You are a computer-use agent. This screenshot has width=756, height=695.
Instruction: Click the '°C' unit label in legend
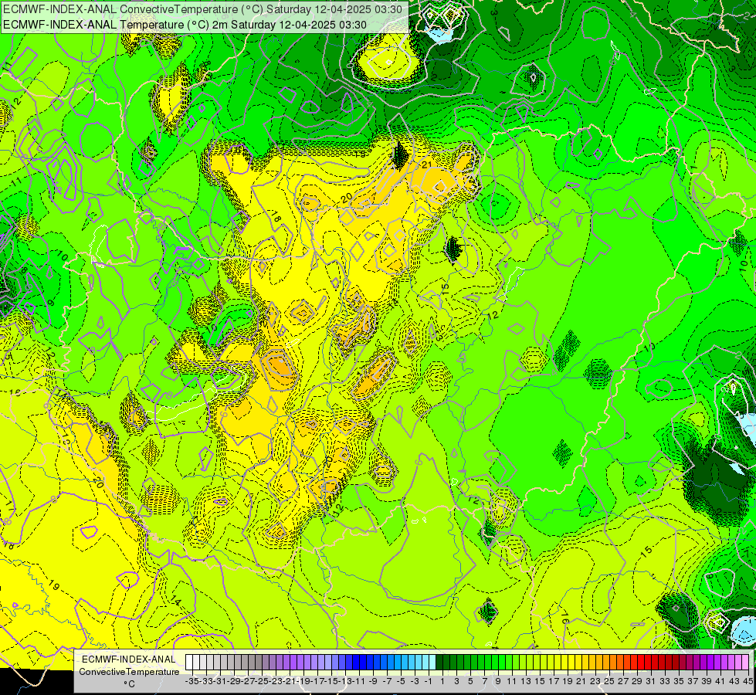129,683
